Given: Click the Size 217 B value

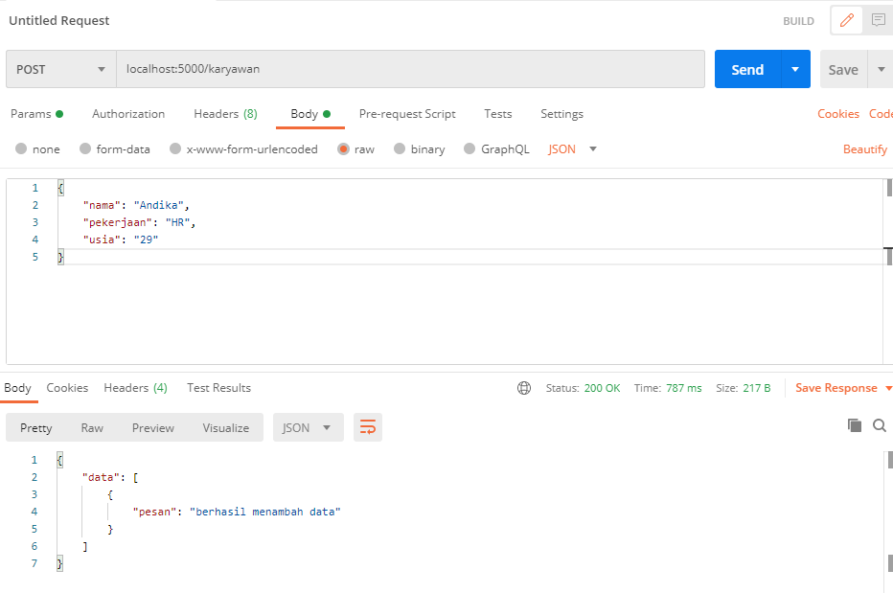Looking at the screenshot, I should tap(756, 388).
